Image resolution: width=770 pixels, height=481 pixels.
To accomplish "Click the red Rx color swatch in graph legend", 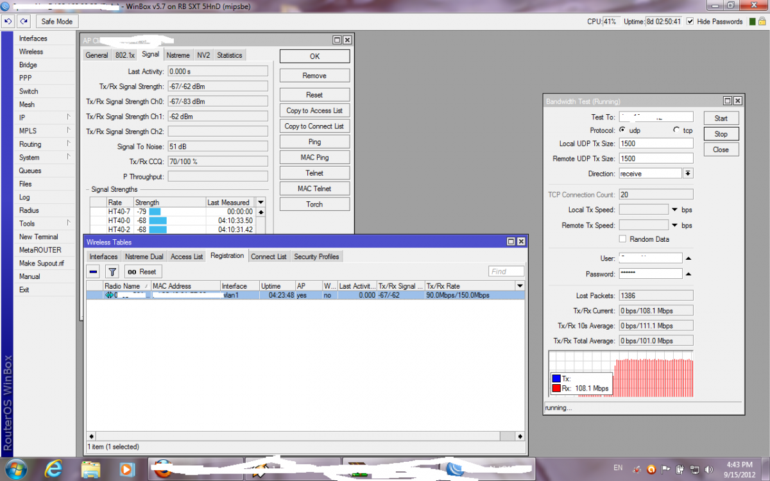I will tap(556, 389).
